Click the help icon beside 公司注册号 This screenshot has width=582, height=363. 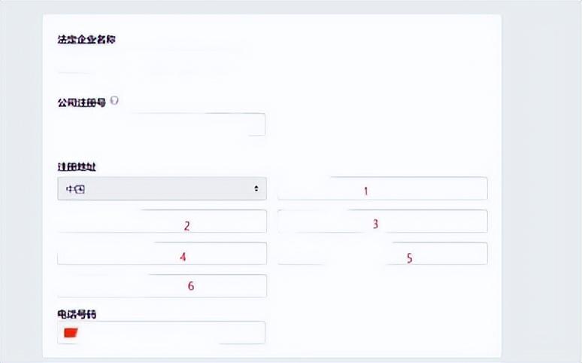tap(115, 100)
